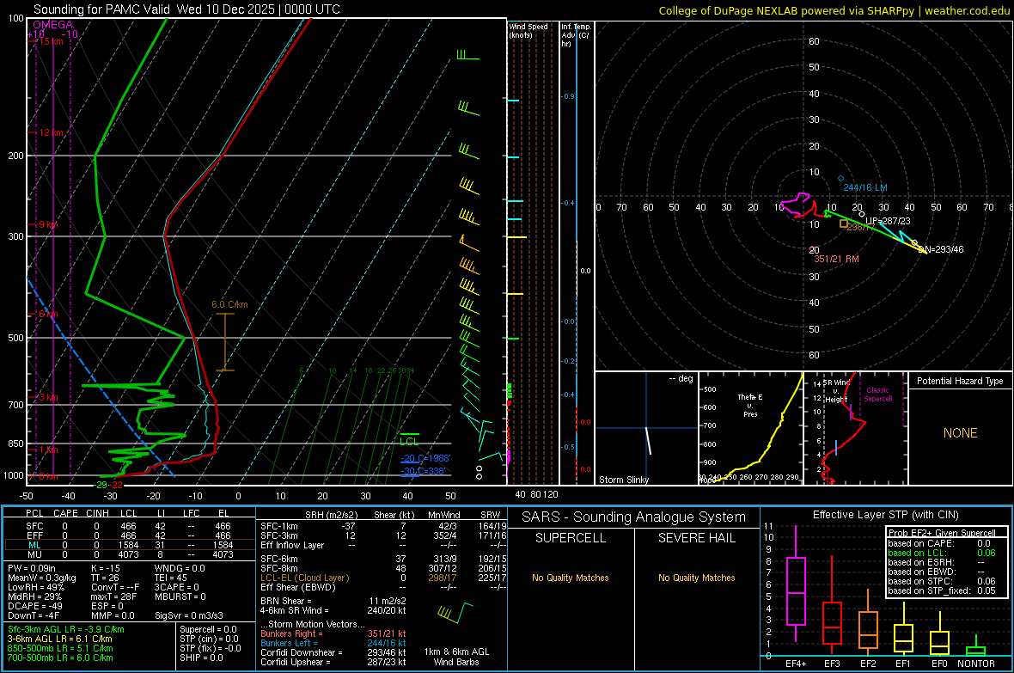Screen dimensions: 1014x673
Task: Click the TEI = 45 value
Action: click(171, 578)
